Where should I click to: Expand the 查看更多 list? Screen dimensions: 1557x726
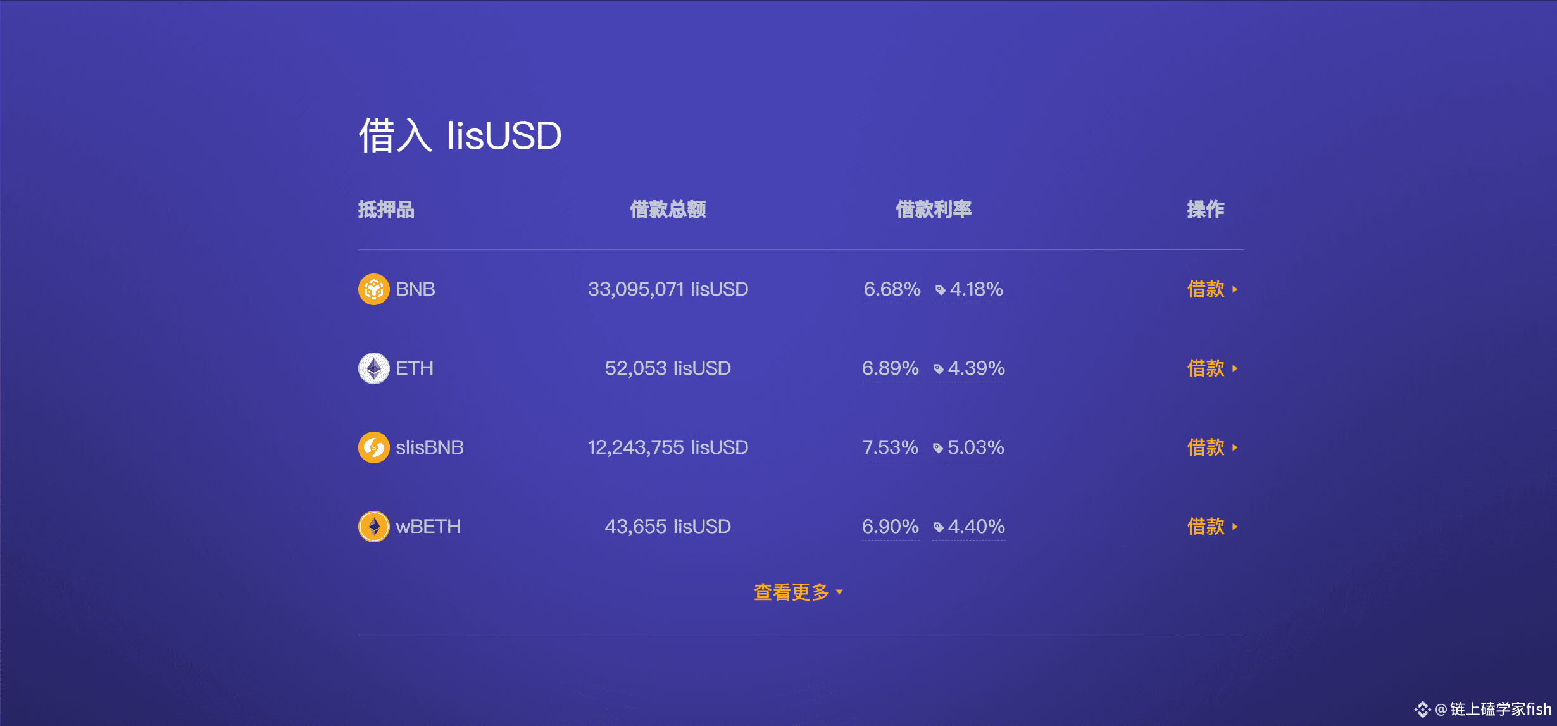click(x=798, y=592)
